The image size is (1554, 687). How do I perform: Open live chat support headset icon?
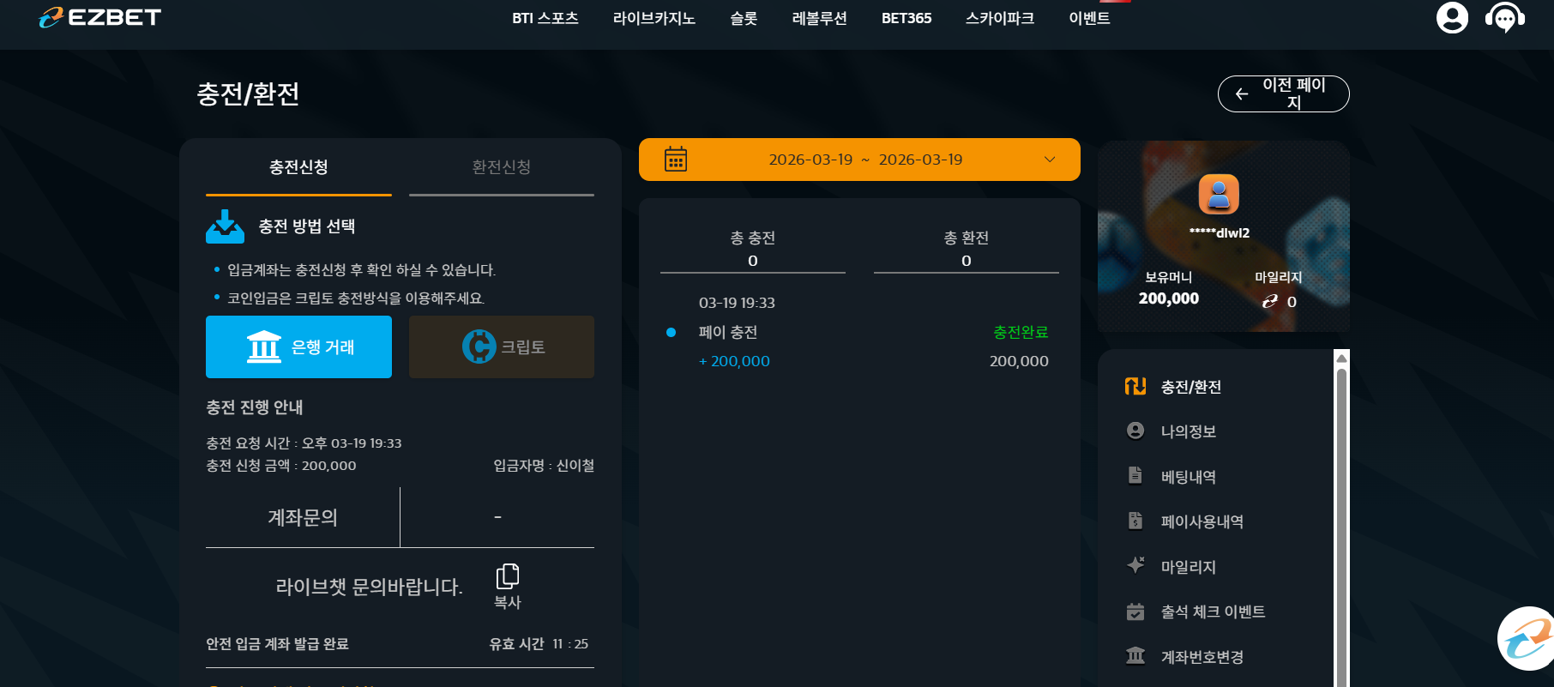(x=1505, y=17)
